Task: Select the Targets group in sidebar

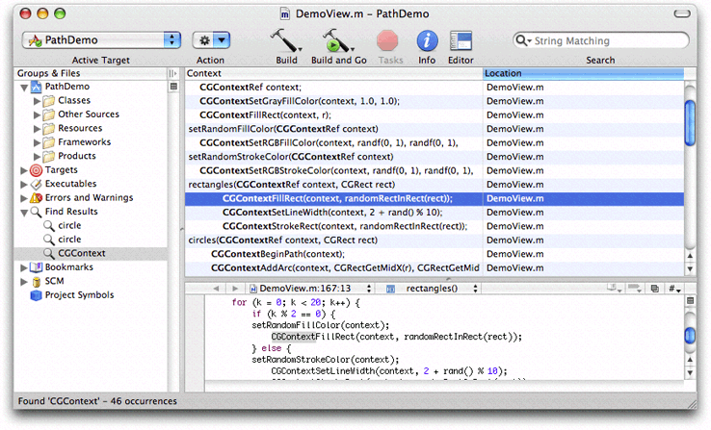Action: coord(61,169)
